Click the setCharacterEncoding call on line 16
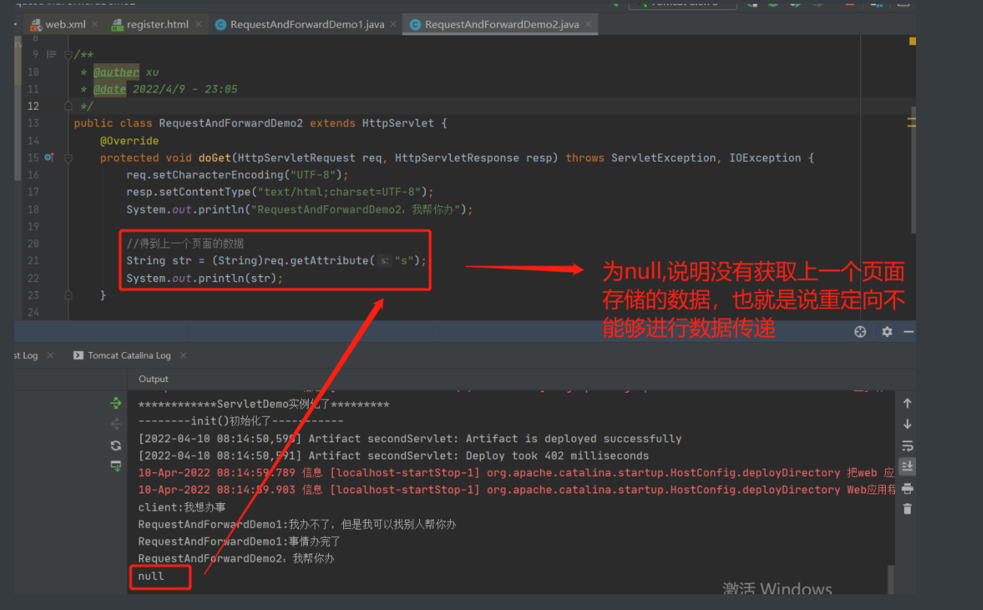The height and width of the screenshot is (610, 983). 215,175
